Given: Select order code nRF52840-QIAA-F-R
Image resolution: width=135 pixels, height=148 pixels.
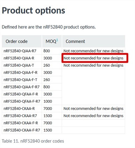Looking at the screenshot, I should tap(21, 72).
